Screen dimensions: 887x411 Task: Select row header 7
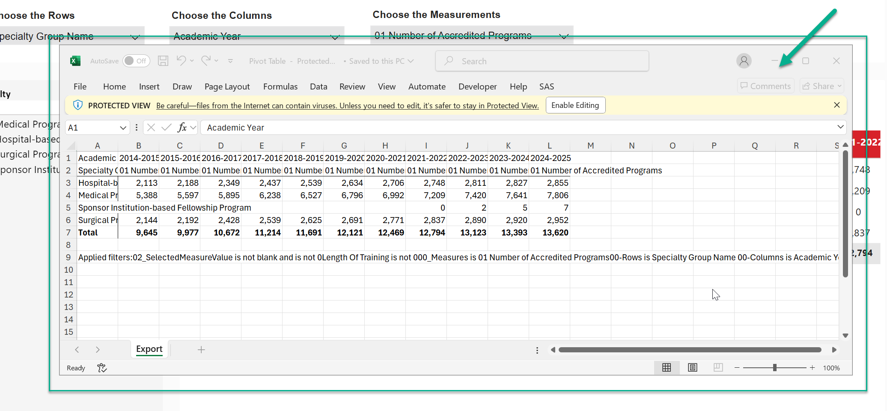click(x=68, y=232)
